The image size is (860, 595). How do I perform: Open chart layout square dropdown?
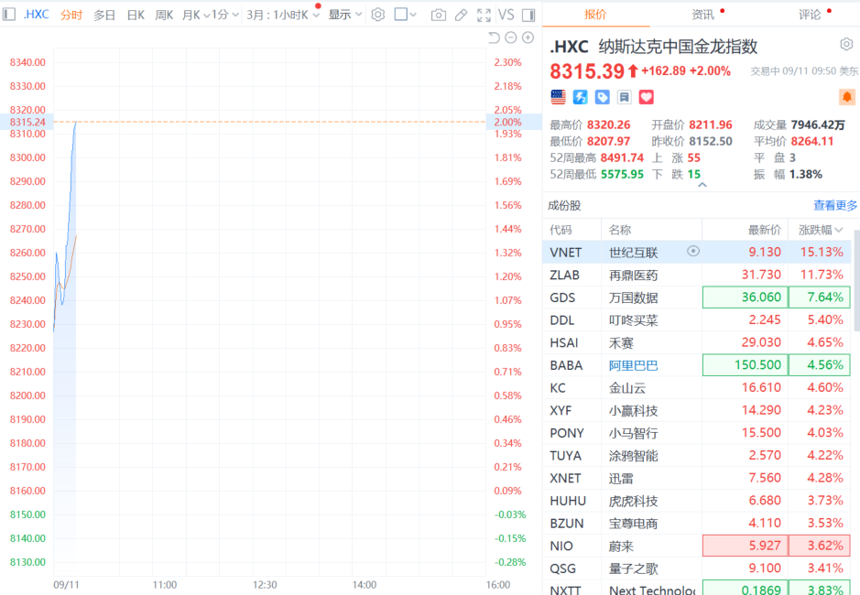tap(406, 15)
